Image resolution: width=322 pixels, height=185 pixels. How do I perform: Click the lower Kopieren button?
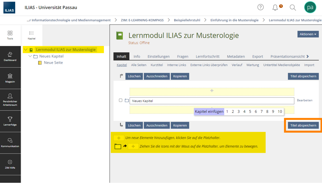[180, 125]
